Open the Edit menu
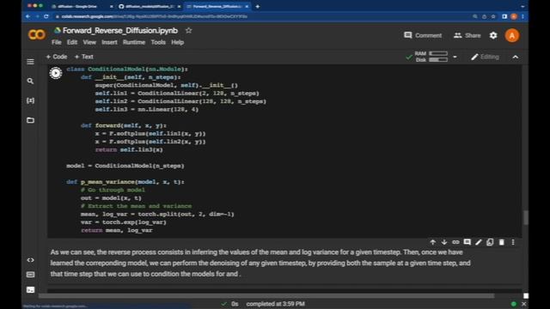 pyautogui.click(x=72, y=42)
